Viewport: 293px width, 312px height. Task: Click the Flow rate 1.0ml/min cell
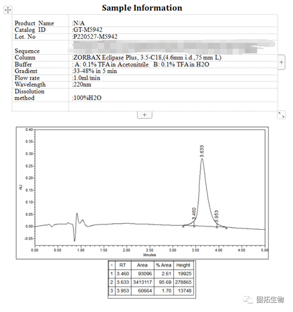coord(173,78)
